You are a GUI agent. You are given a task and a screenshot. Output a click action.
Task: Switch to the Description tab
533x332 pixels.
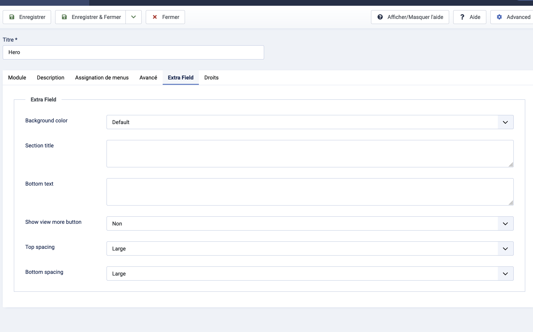51,78
